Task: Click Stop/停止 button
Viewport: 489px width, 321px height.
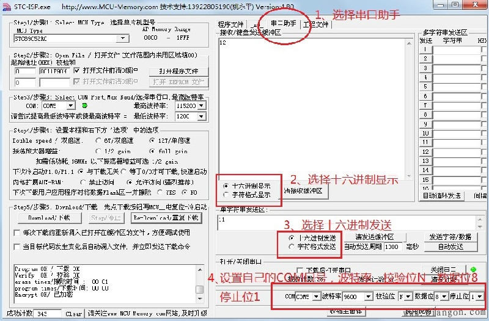Action: 106,218
